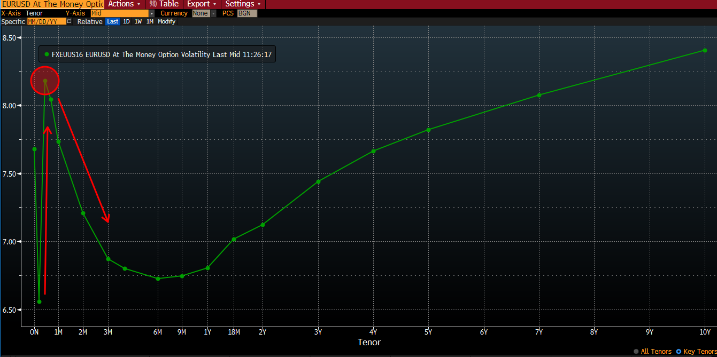Click the 10Y tenor axis label
Image resolution: width=717 pixels, height=357 pixels.
coord(705,332)
